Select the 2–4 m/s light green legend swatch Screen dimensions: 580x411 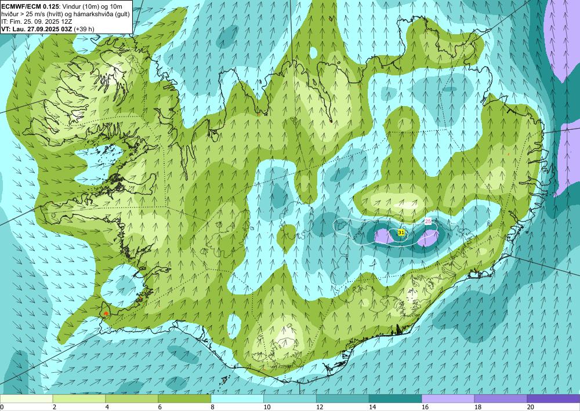coord(79,398)
